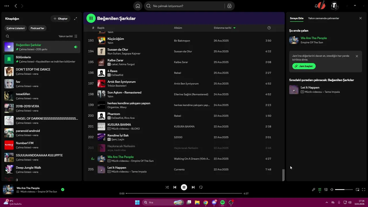Pause Beğenilen Şarkılar with the green header button

click(91, 18)
